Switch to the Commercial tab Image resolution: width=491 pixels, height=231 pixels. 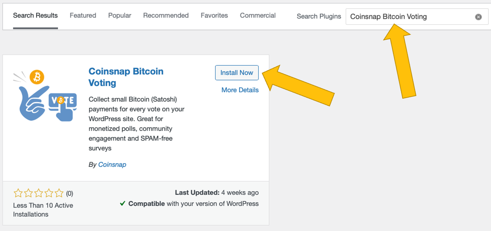click(x=258, y=16)
